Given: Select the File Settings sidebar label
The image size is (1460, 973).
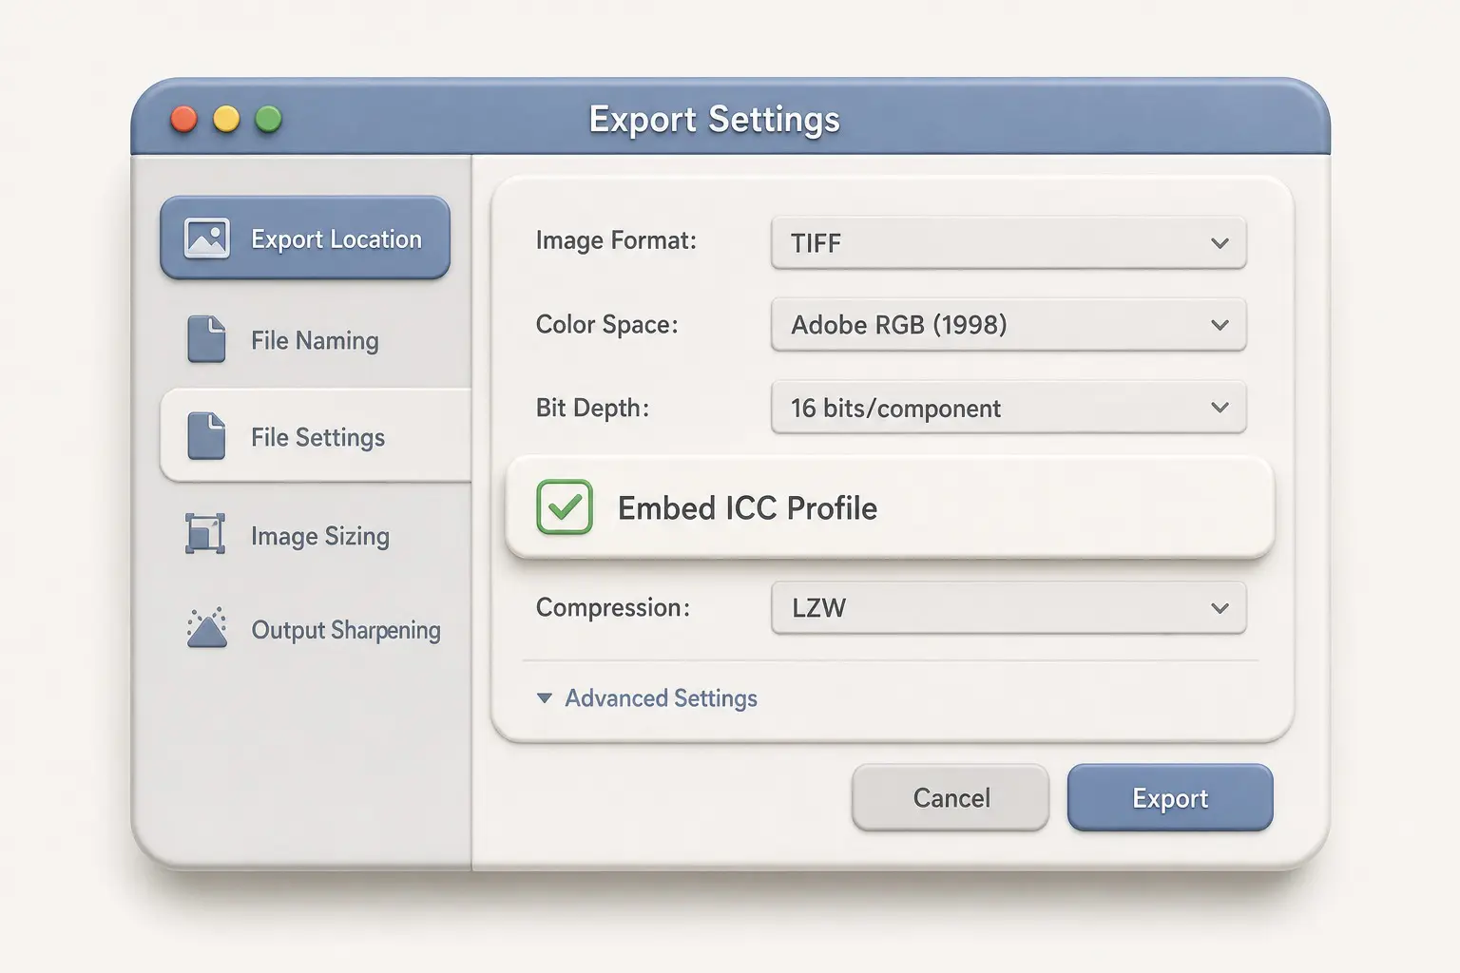Looking at the screenshot, I should [318, 437].
